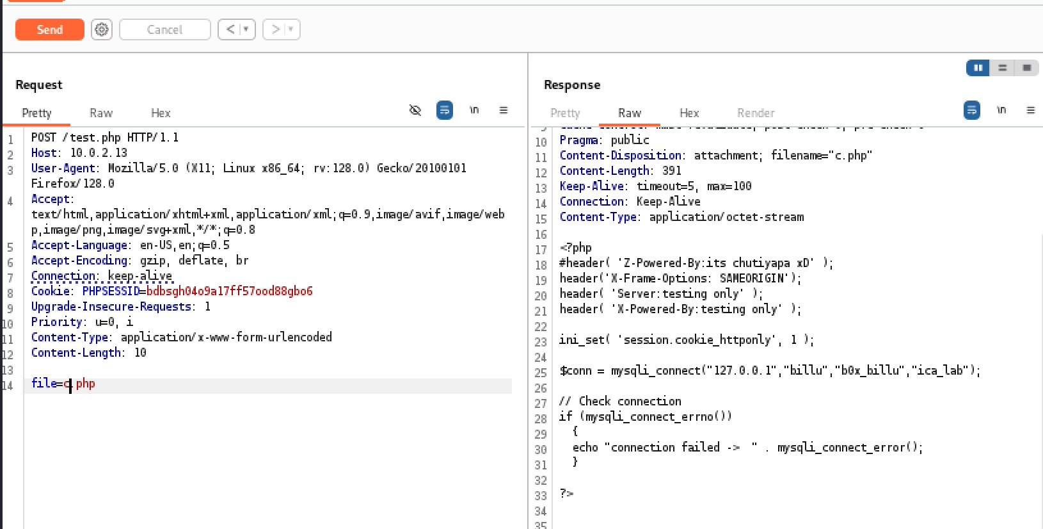Go to next request with forward arrow

point(275,29)
